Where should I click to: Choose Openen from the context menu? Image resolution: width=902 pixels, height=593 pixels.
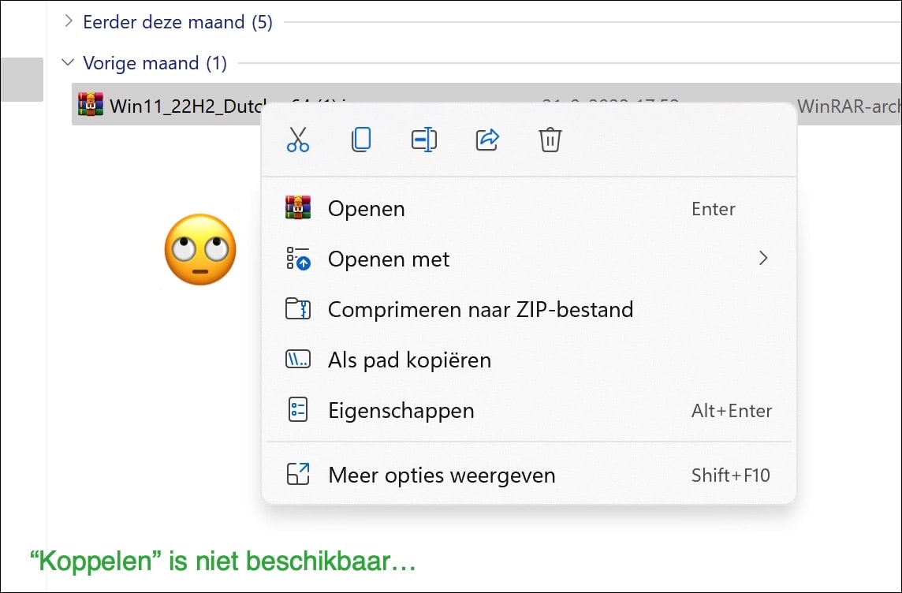tap(365, 207)
